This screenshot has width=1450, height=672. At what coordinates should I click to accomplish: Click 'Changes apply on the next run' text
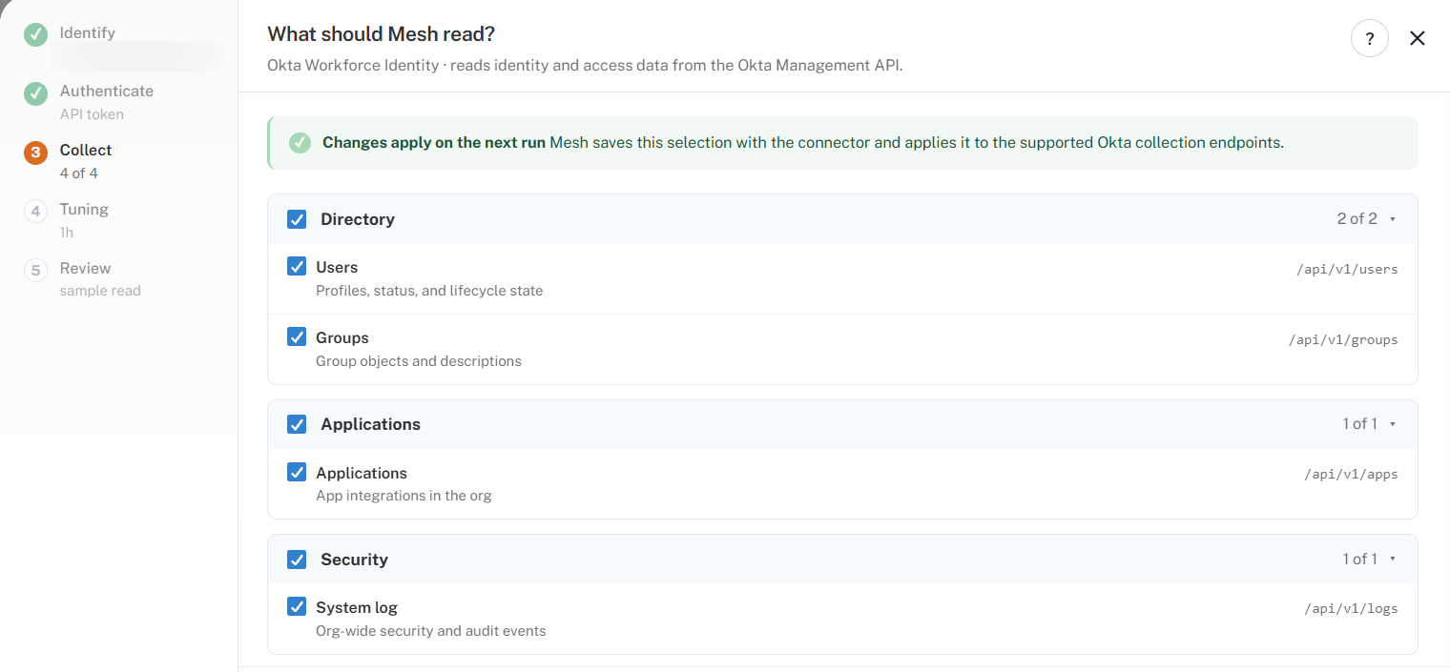point(434,143)
